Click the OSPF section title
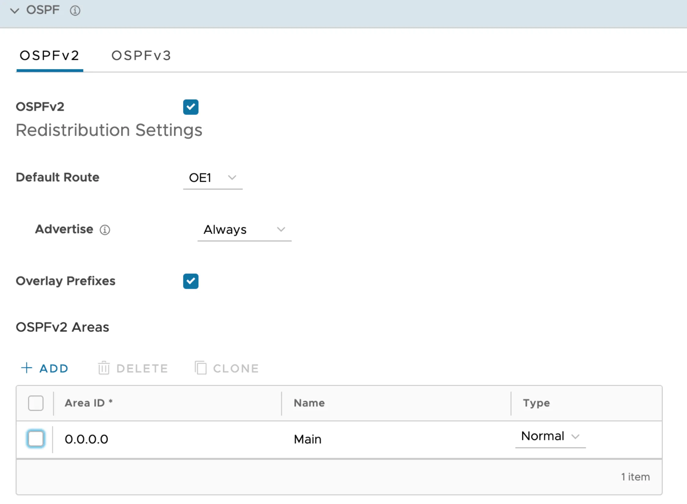The width and height of the screenshot is (687, 504). click(x=43, y=10)
